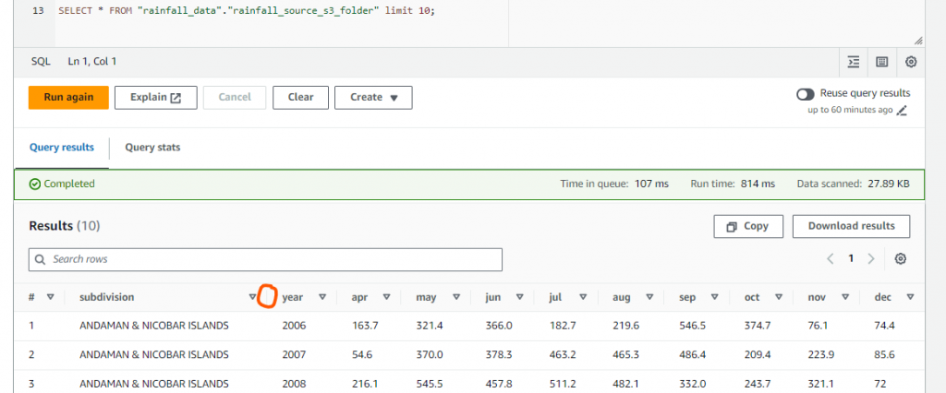Open the results table preferences gear

[901, 259]
